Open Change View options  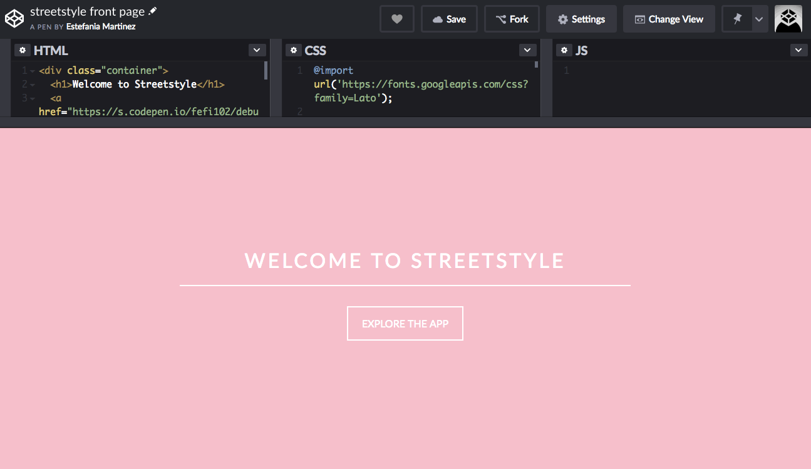pyautogui.click(x=669, y=19)
